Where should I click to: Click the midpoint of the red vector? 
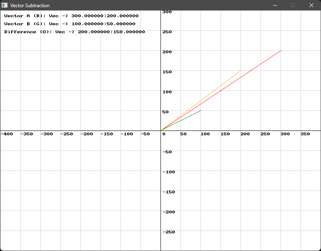[x=221, y=91]
